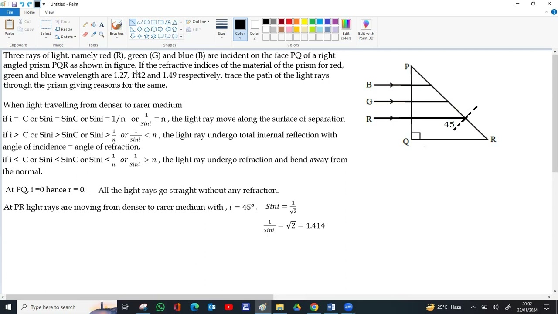Click the Resize button

64,29
